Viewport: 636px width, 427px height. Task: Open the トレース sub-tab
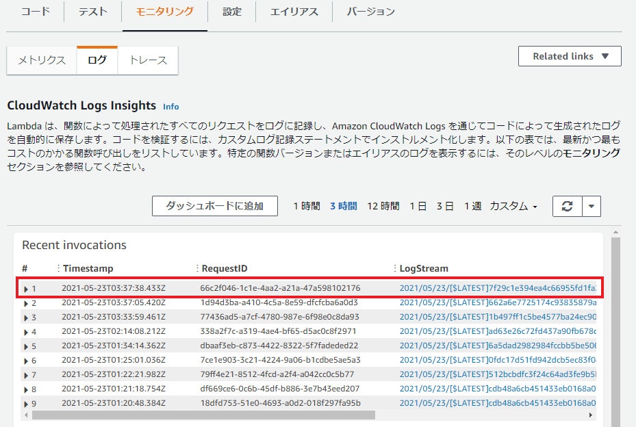click(148, 60)
